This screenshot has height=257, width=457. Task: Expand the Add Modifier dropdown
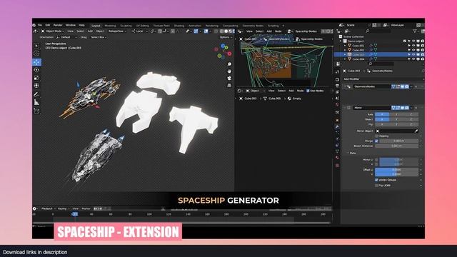click(x=383, y=79)
